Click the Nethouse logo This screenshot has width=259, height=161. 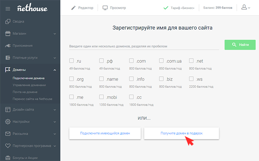(32, 8)
